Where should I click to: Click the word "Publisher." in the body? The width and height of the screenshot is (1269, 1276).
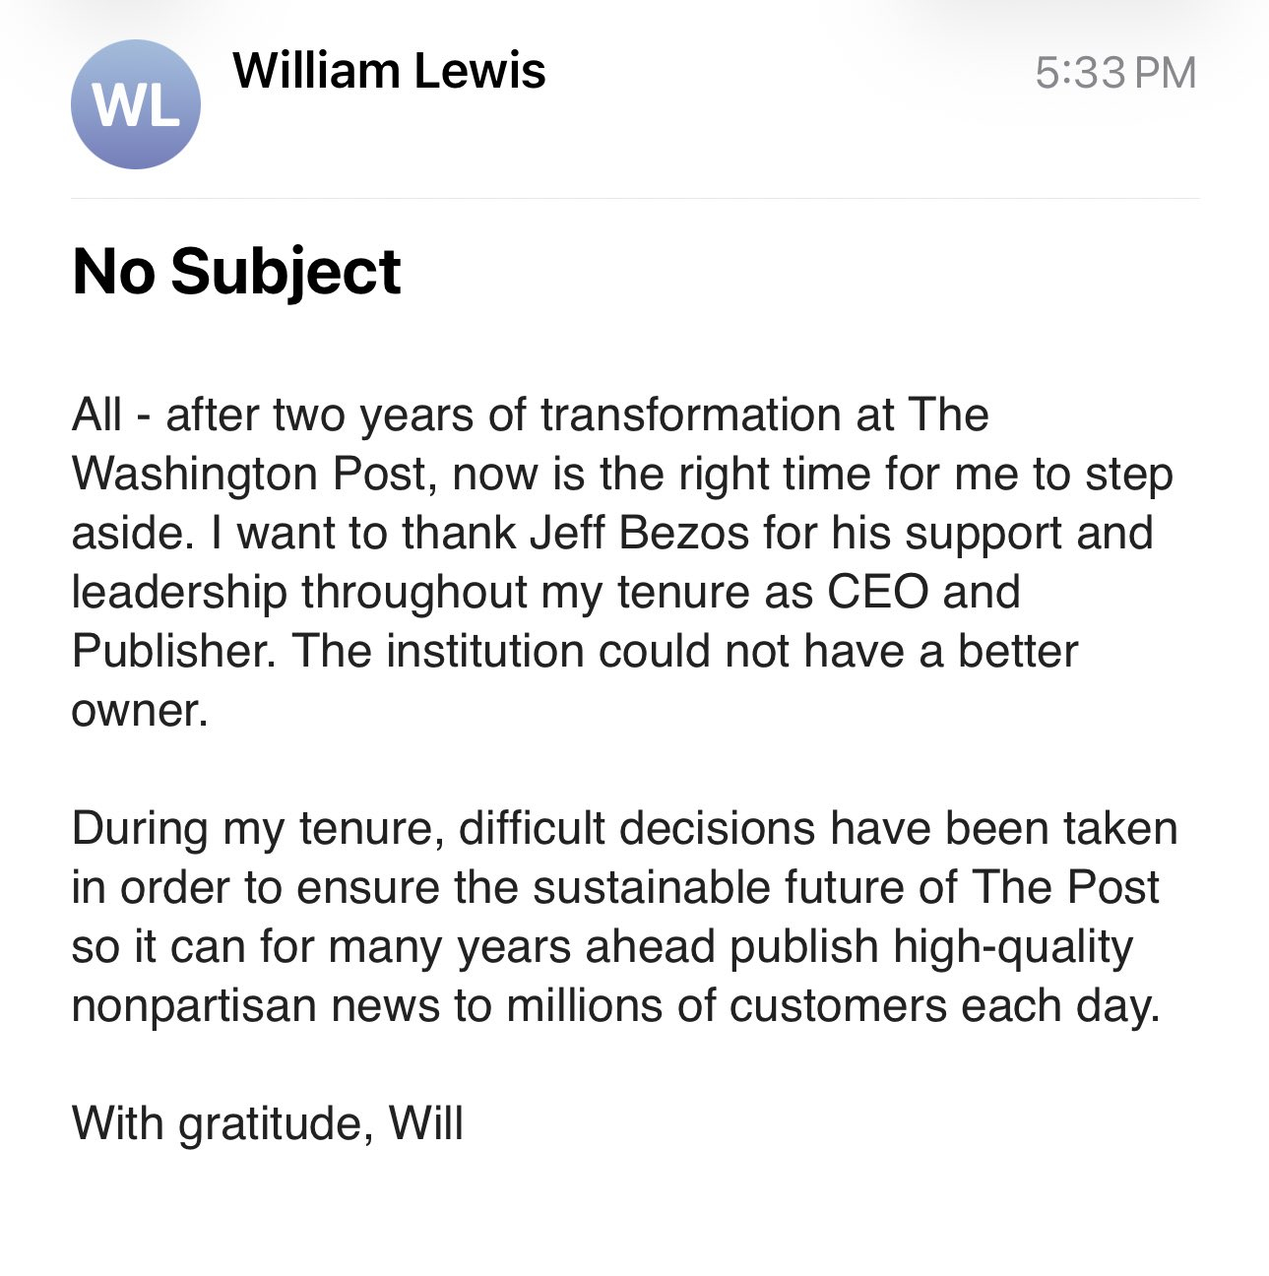[173, 651]
